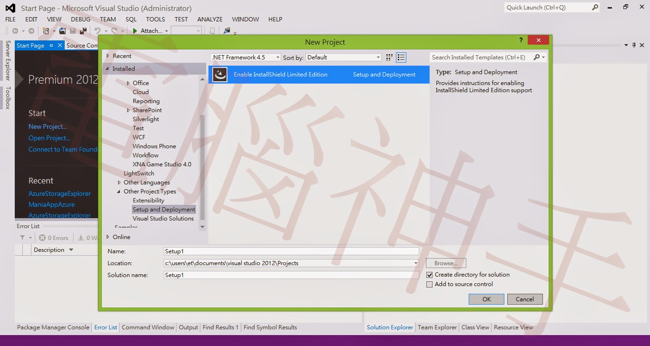Open the Description column dropdown arrow
650x346 pixels.
(71, 250)
